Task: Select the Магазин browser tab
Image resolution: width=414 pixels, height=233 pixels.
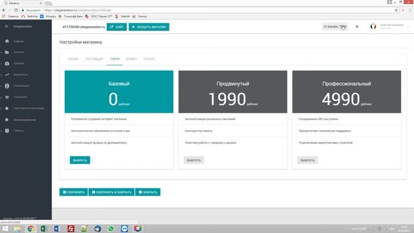Action: (23, 3)
